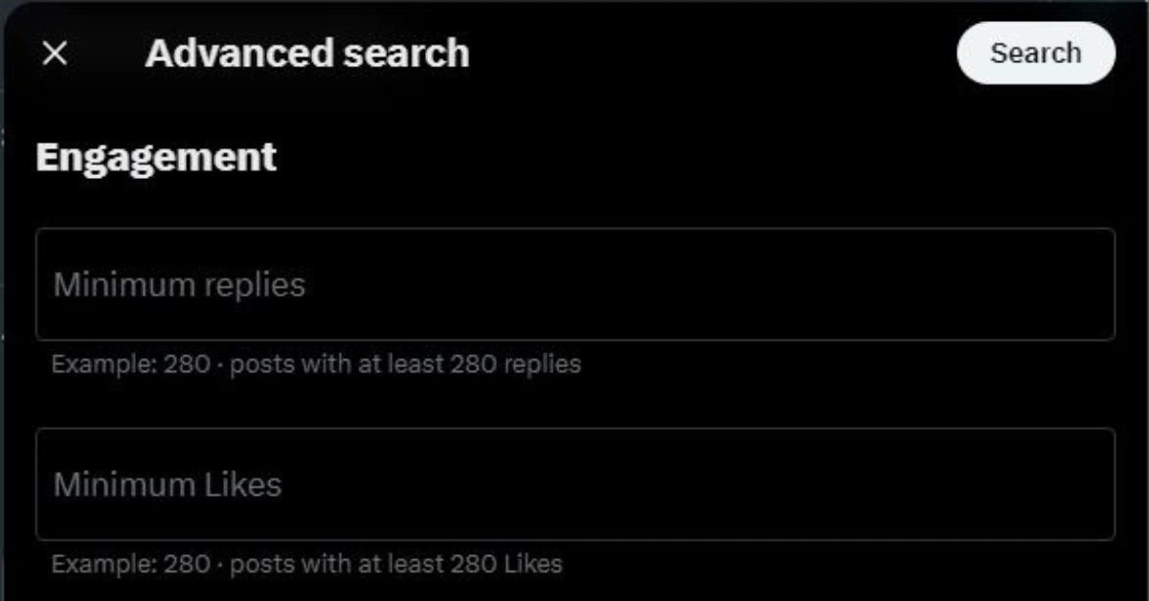The image size is (1149, 601).
Task: Click the Engagement section heading
Action: (x=156, y=157)
